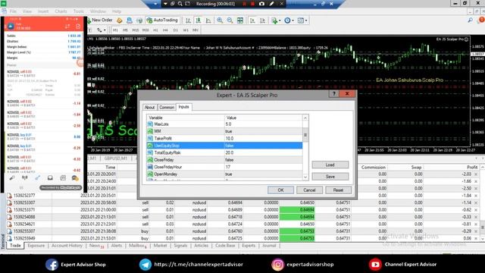Select the M5 timeframe
The height and width of the screenshot is (273, 485).
(x=125, y=30)
